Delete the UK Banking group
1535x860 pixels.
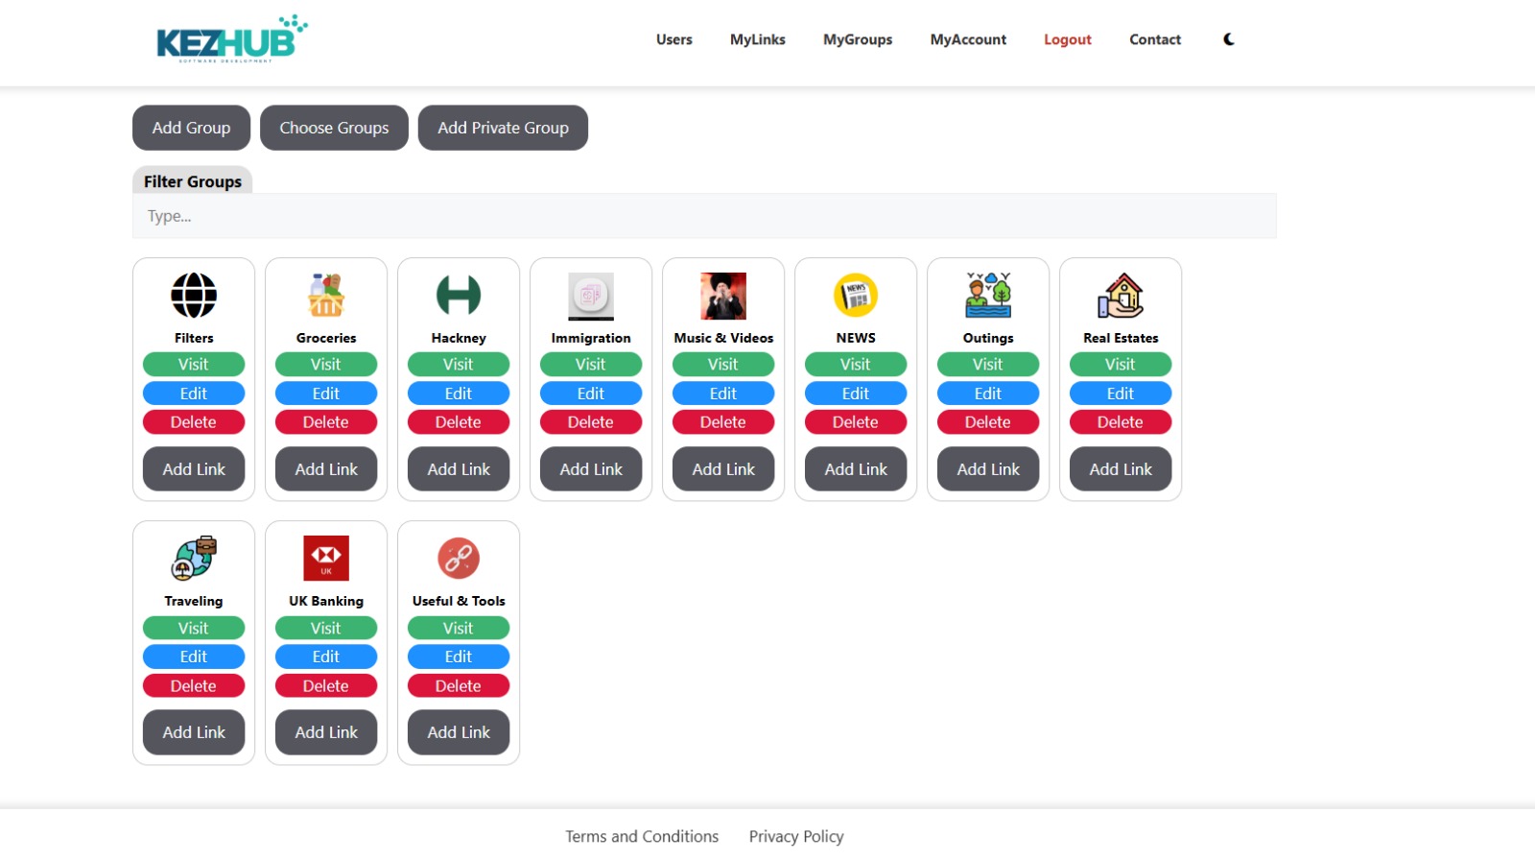(326, 686)
